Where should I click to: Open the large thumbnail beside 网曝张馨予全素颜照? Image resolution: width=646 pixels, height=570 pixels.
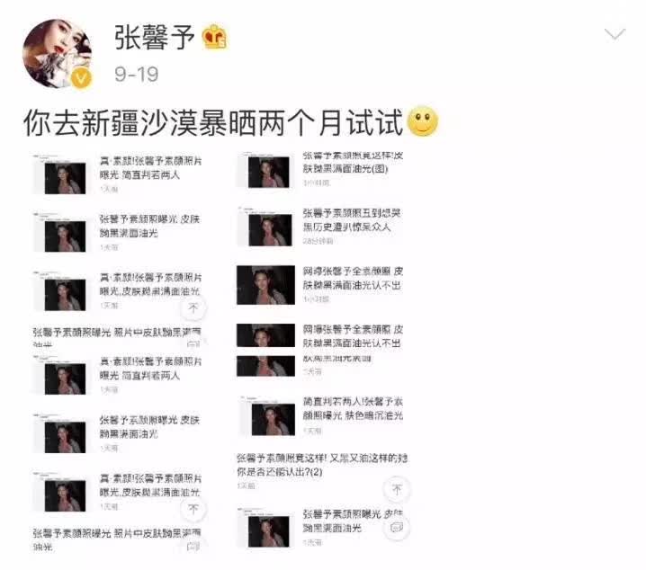[265, 285]
